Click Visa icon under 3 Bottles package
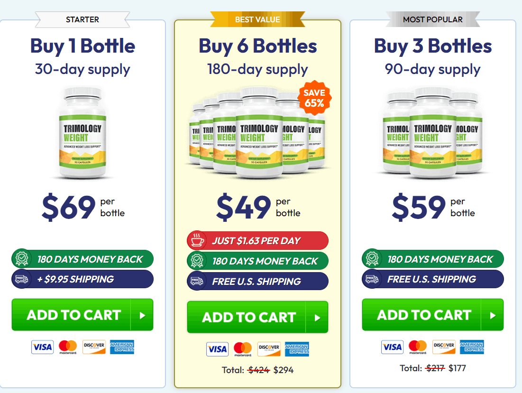The height and width of the screenshot is (393, 522). (393, 347)
